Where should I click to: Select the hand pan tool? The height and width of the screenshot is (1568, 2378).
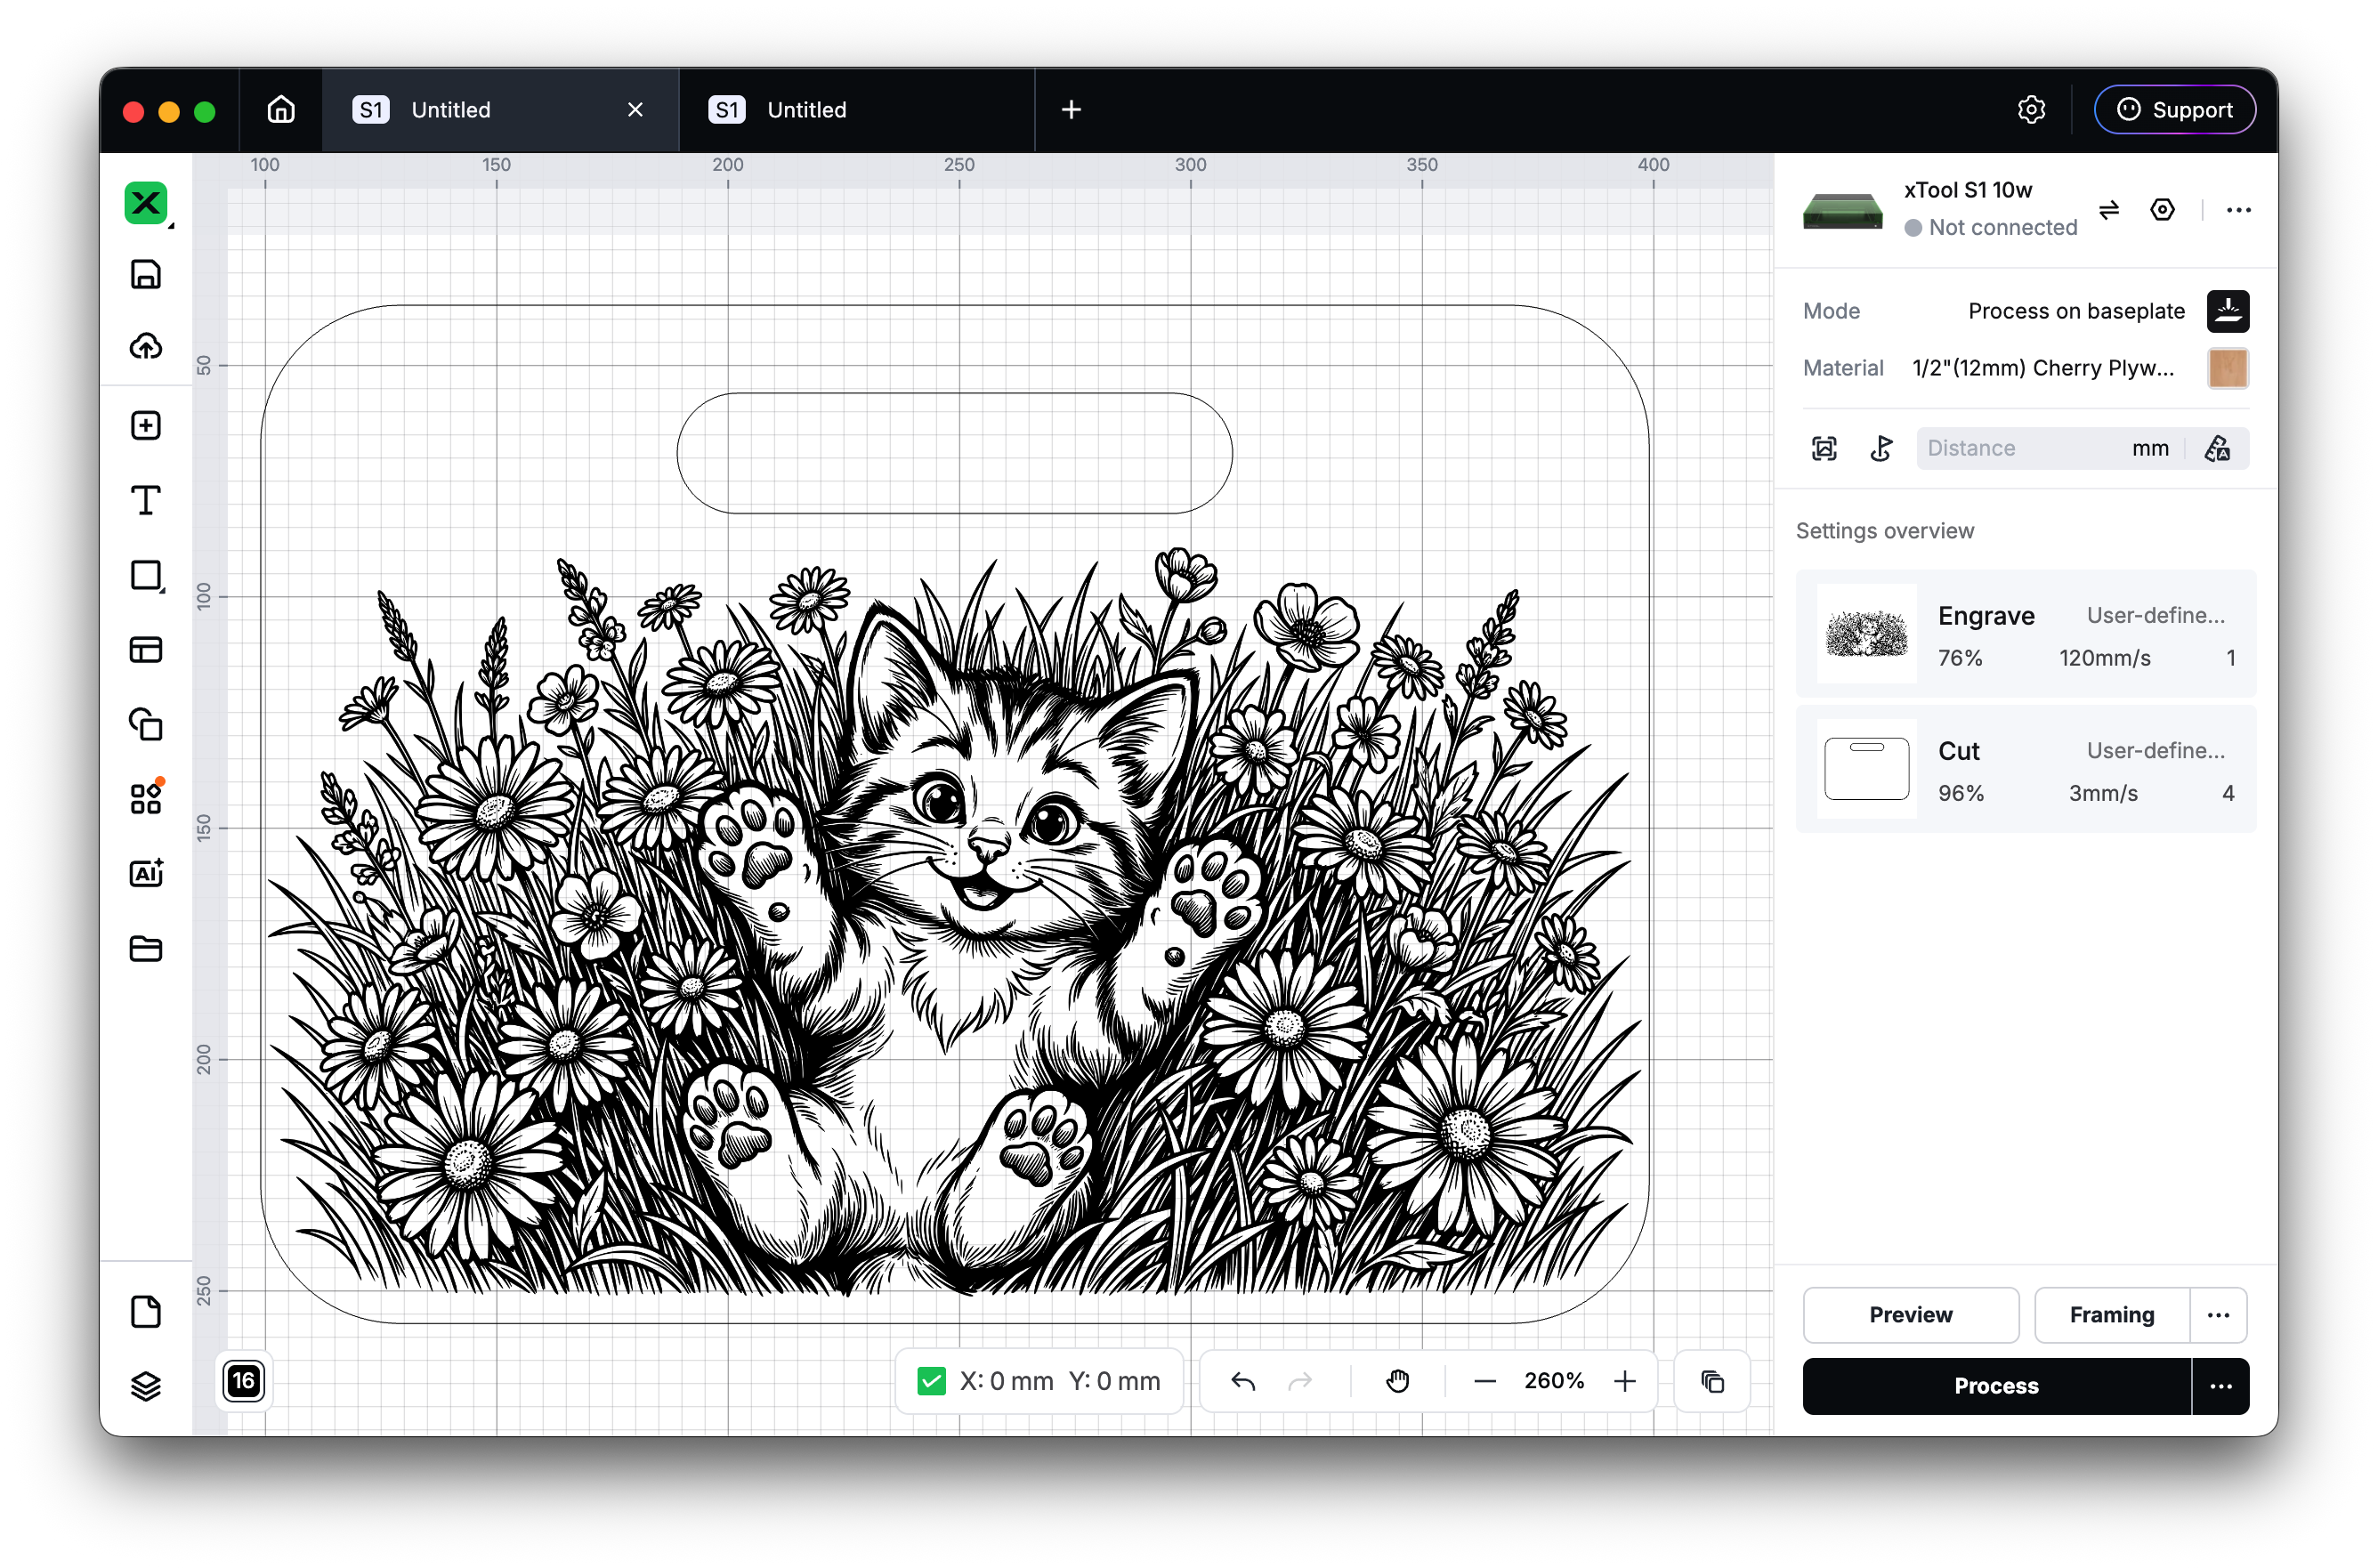tap(1397, 1381)
